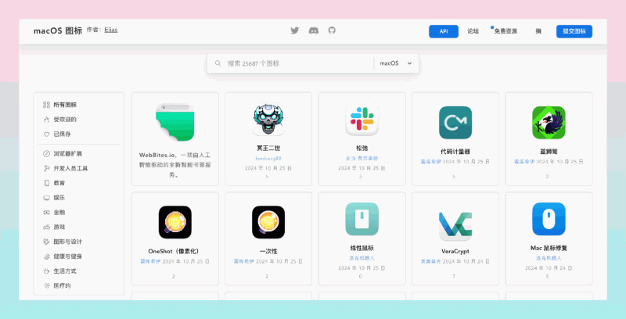Open author link under 蓝狮鹫
Viewport: 626px width, 319px height.
coord(524,162)
